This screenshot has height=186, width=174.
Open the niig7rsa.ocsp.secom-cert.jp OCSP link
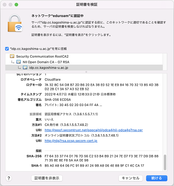pyautogui.click(x=71, y=141)
